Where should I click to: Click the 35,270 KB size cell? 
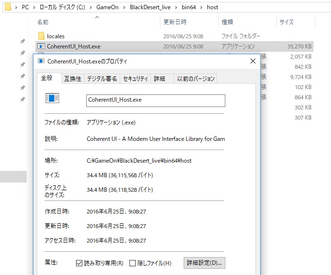299,46
